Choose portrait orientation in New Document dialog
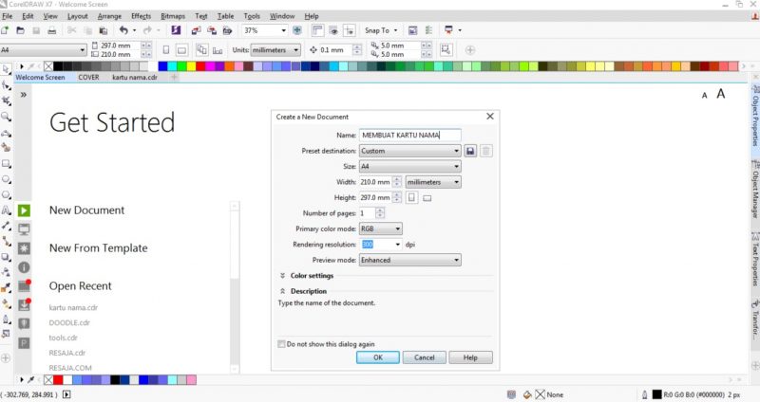Screen dimensions: 760x402 tap(411, 198)
